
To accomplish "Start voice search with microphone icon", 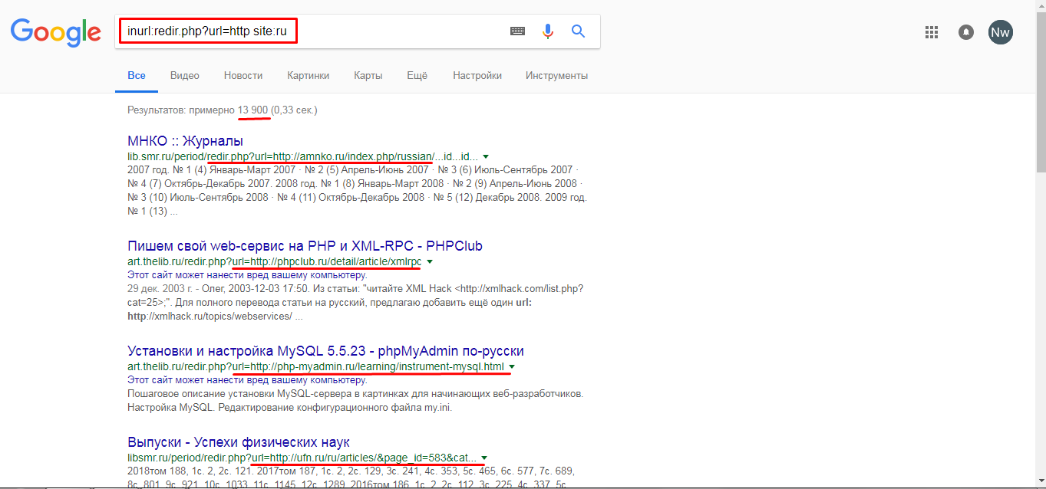I will [x=548, y=31].
